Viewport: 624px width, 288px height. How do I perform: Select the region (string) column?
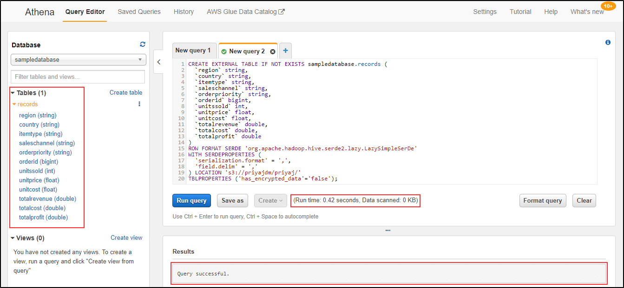(38, 115)
